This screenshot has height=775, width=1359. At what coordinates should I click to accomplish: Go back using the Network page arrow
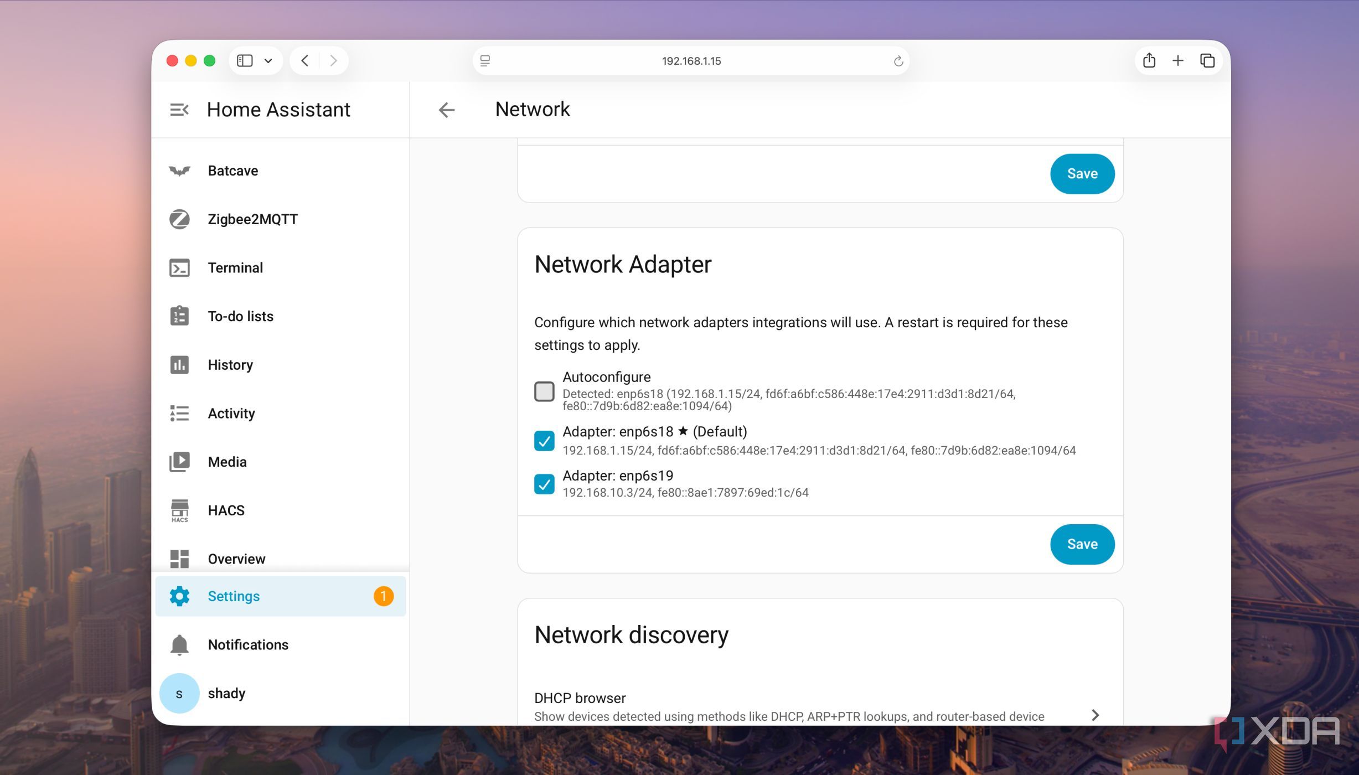(447, 110)
